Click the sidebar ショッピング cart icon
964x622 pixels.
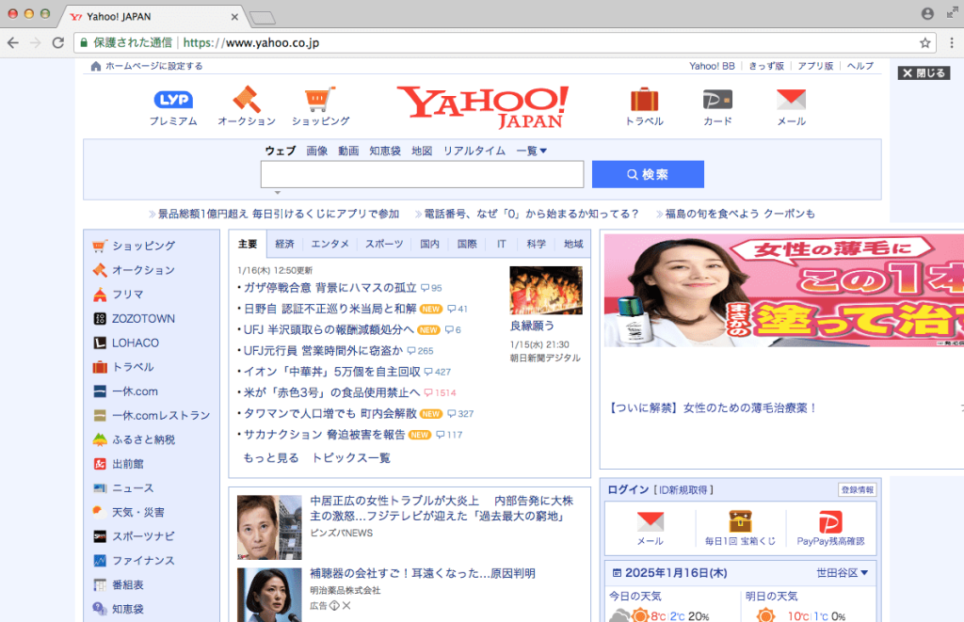[100, 246]
